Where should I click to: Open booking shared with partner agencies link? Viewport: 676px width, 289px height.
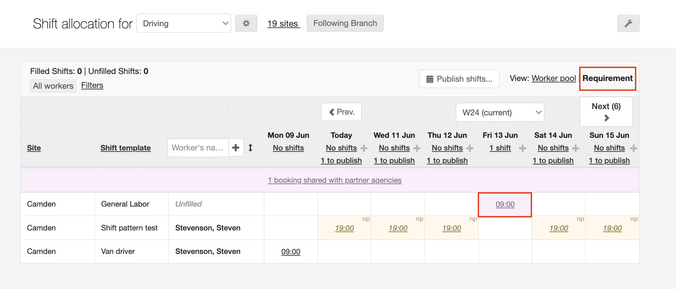click(334, 180)
